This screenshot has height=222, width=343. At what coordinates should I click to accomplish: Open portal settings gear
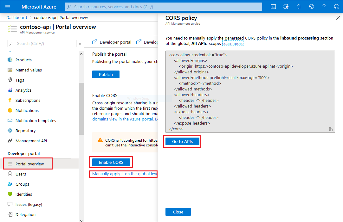311,6
